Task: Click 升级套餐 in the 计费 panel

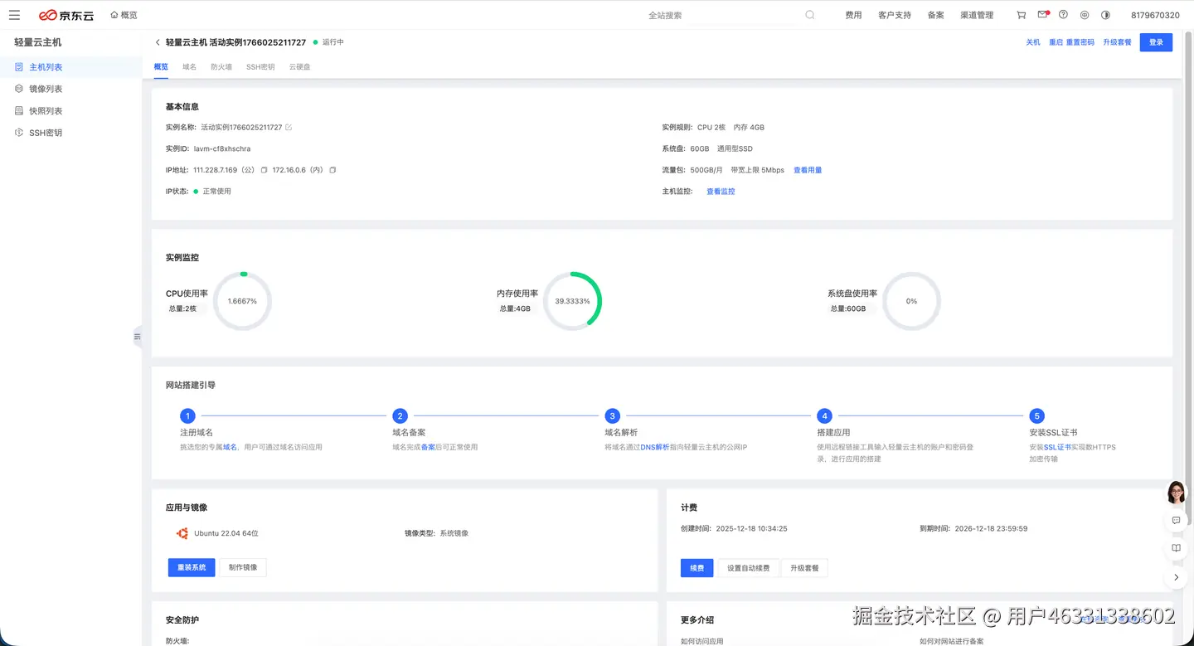Action: [804, 569]
